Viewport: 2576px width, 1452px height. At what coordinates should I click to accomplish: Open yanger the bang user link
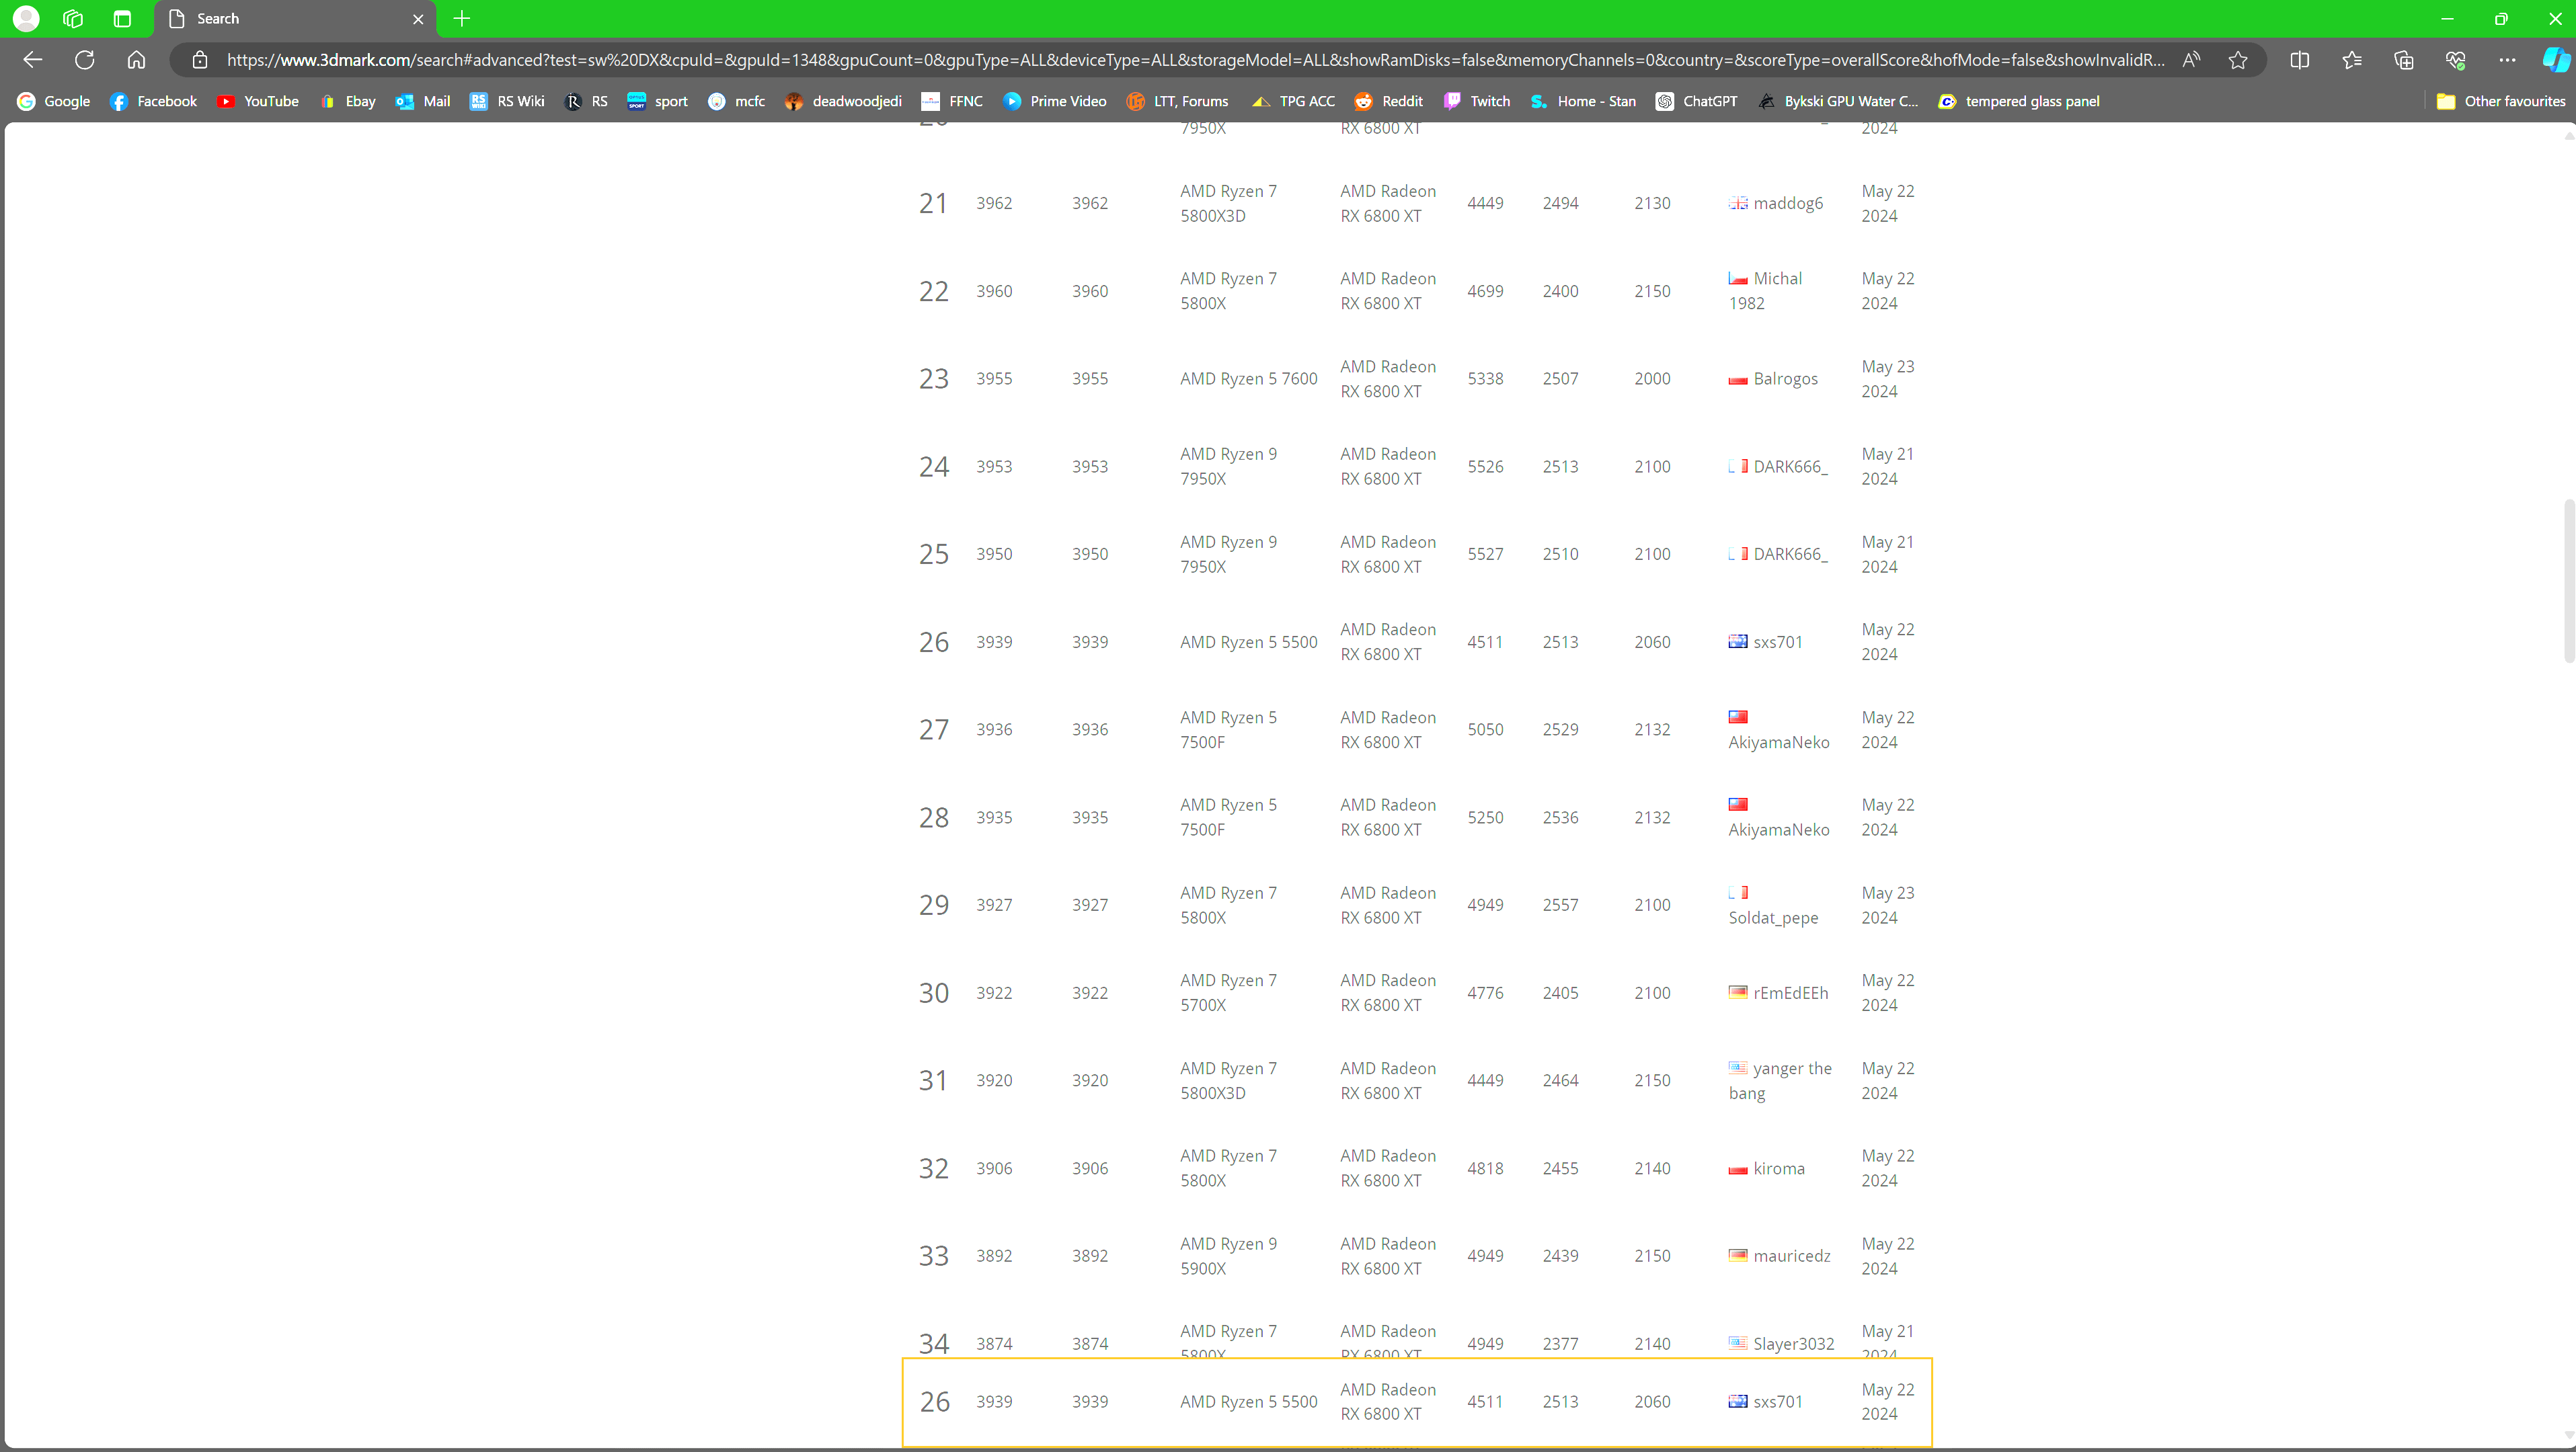tap(1781, 1081)
